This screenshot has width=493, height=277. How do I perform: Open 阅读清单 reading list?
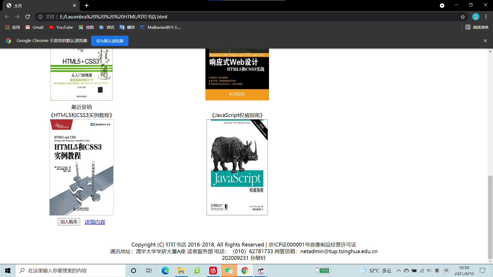(477, 27)
